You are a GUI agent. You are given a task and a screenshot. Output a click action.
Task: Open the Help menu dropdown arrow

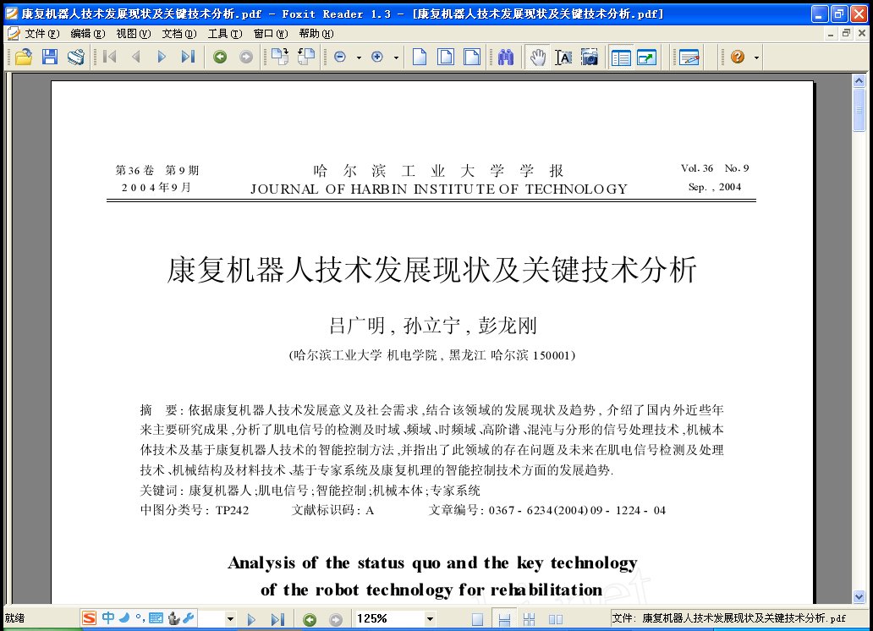755,57
